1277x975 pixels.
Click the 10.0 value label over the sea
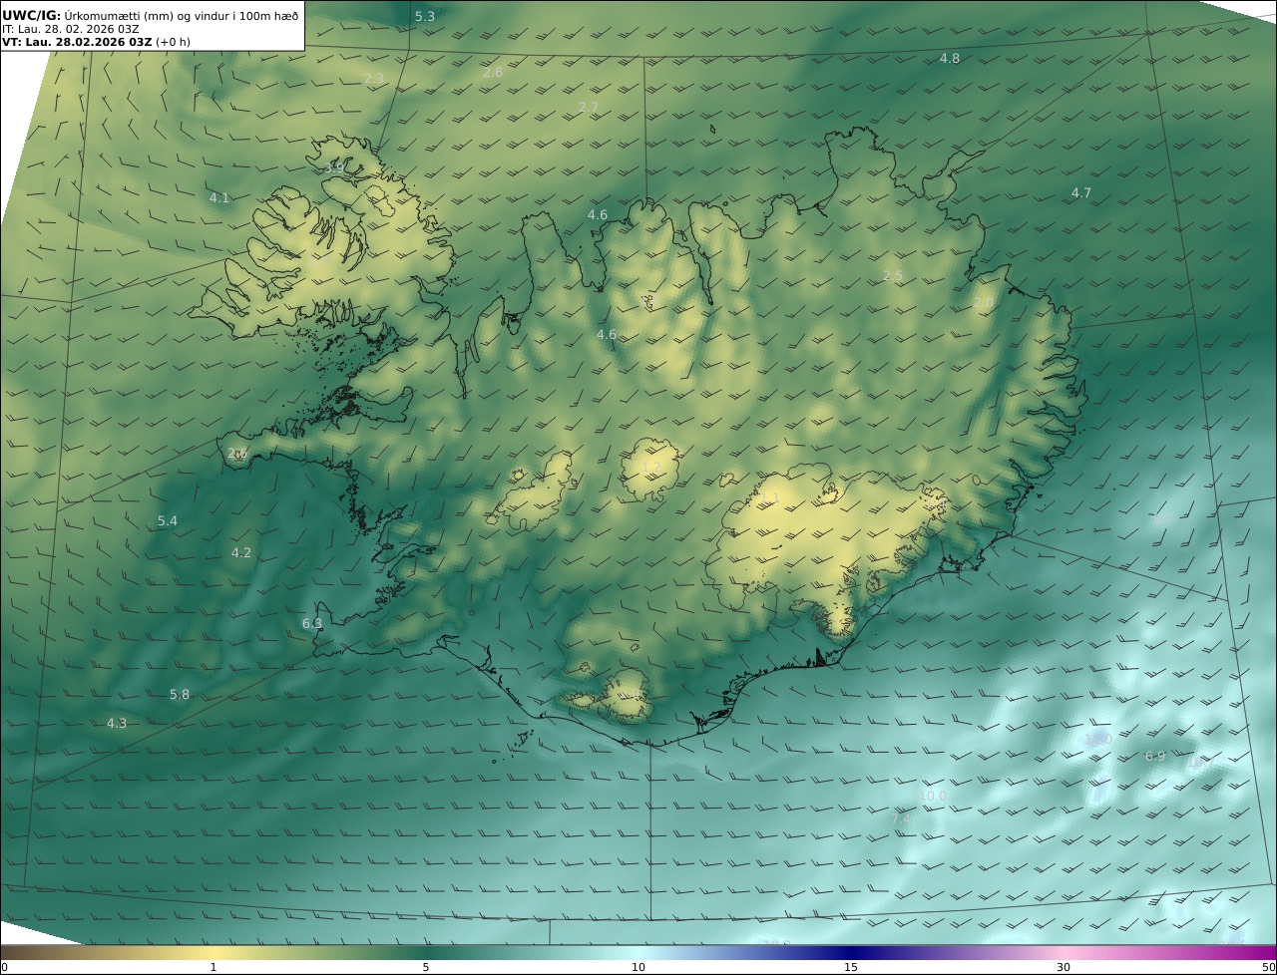[x=934, y=796]
